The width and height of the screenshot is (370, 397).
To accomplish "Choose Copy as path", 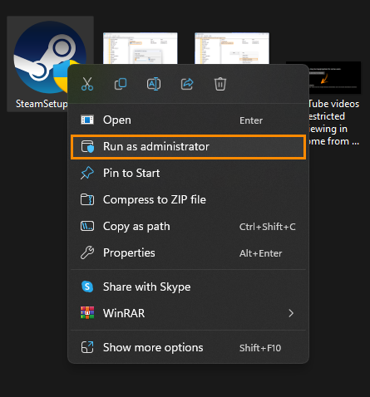I will pos(189,227).
